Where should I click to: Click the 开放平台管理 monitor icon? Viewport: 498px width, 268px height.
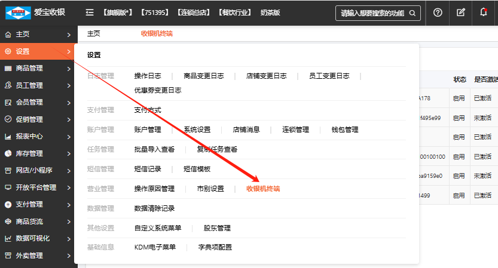pyautogui.click(x=8, y=187)
